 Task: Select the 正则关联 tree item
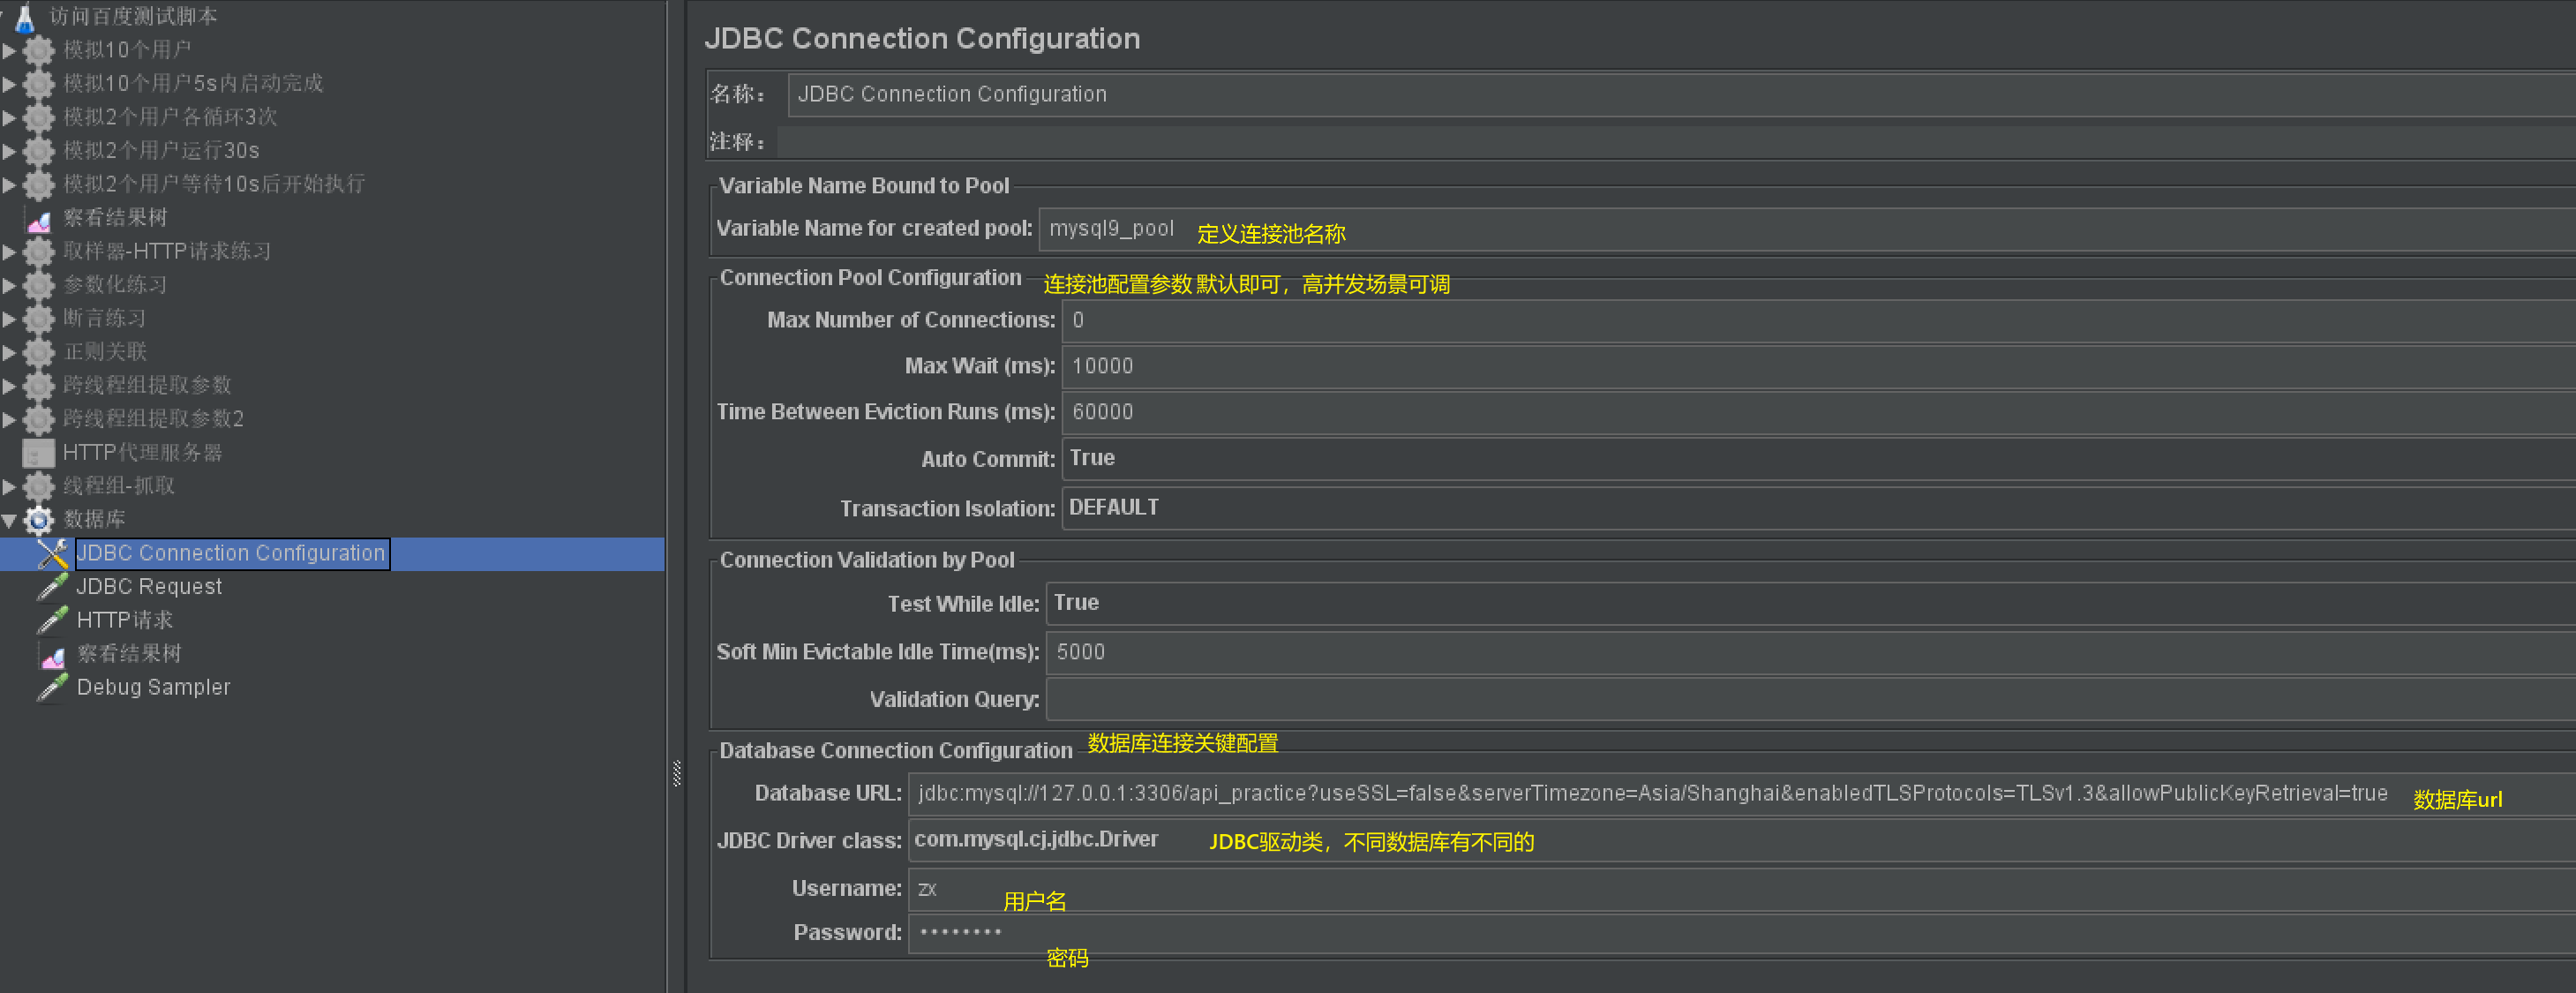pyautogui.click(x=105, y=352)
